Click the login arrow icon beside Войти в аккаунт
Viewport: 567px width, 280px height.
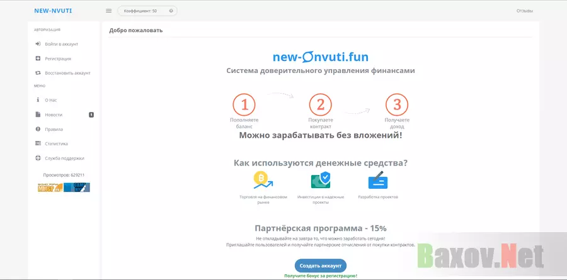38,44
